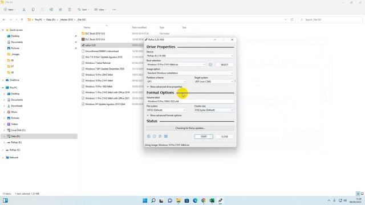Open Rufus language globe icon

(148, 137)
